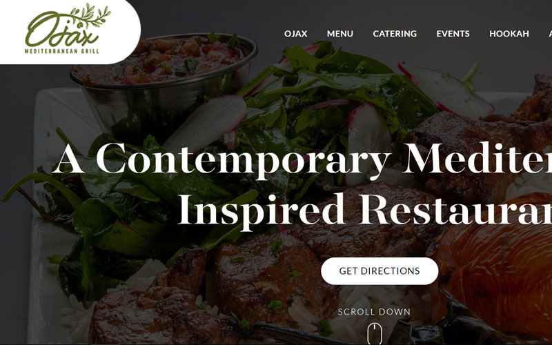The image size is (552, 345).
Task: Click the SCROLL DOWN label
Action: click(374, 312)
